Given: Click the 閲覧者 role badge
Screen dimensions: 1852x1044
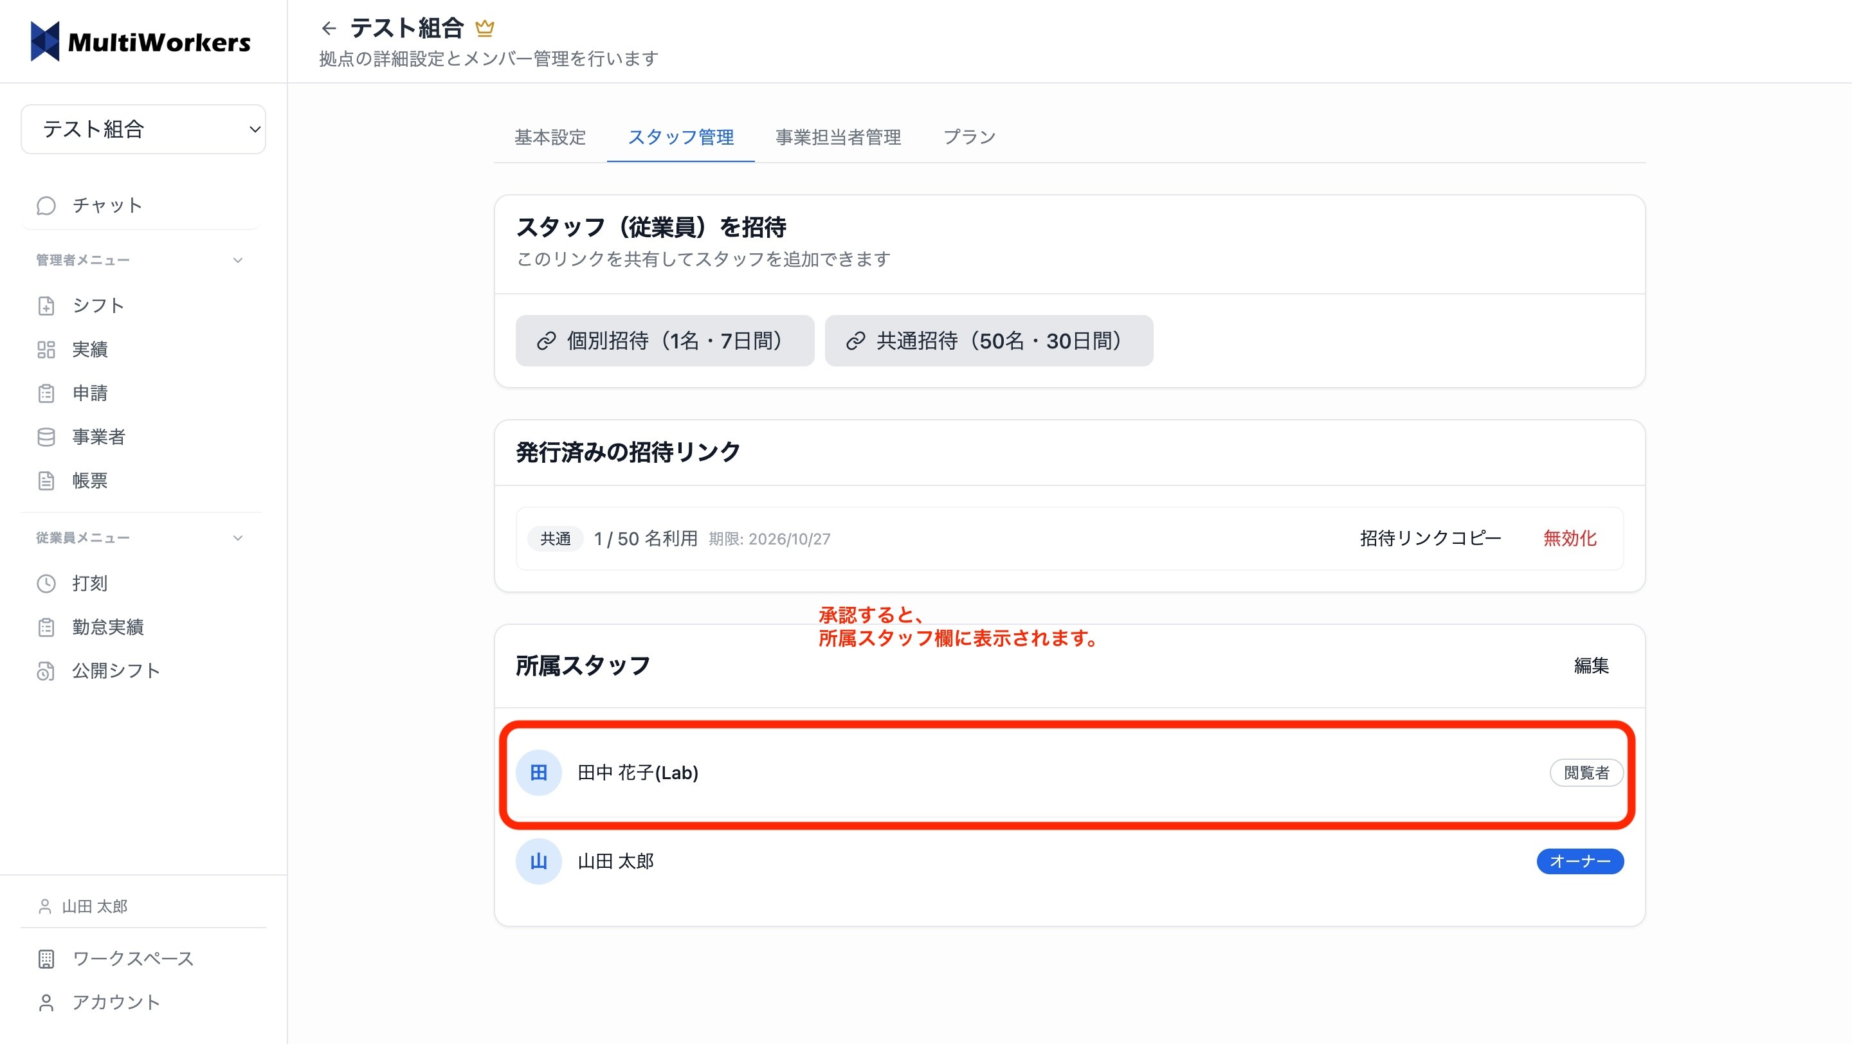Looking at the screenshot, I should coord(1586,773).
